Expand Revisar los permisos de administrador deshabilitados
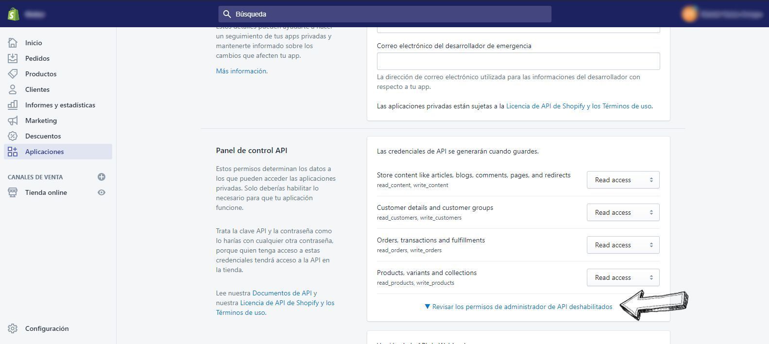Viewport: 769px width, 344px height. pos(518,307)
